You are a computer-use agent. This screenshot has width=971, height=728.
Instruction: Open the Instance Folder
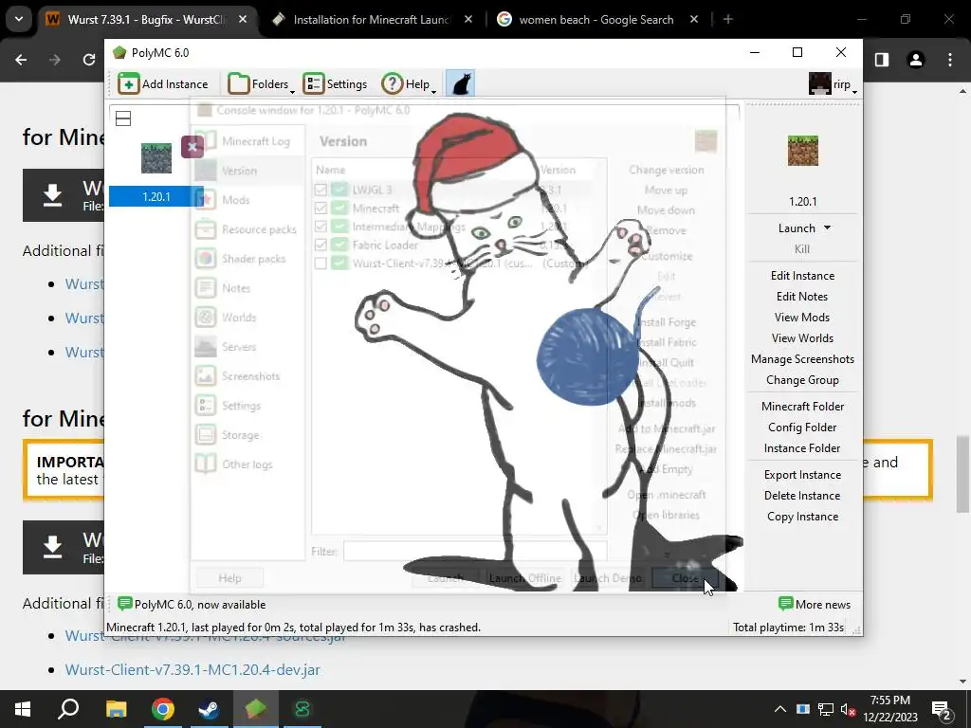(x=802, y=448)
